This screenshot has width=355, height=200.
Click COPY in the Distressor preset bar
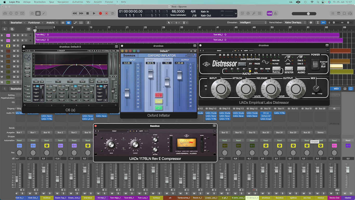pyautogui.click(x=246, y=51)
